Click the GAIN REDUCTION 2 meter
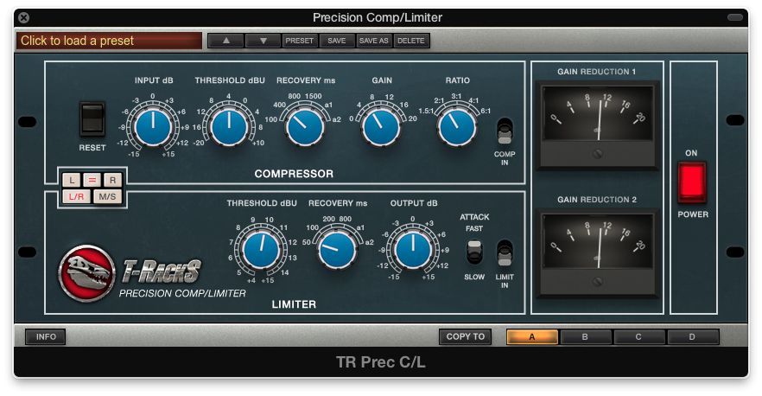Viewport: 762px width, 396px height. (597, 253)
